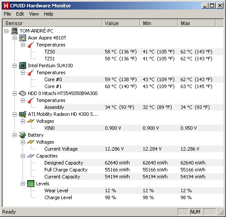The width and height of the screenshot is (226, 217).
Task: Collapse the Capacities node
Action: (x=23, y=156)
